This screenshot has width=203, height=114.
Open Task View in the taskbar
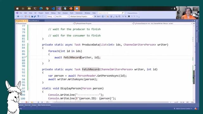click(x=23, y=9)
